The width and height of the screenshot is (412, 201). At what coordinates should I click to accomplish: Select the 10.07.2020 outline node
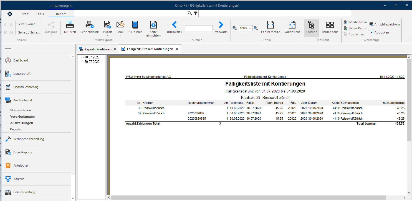[92, 57]
